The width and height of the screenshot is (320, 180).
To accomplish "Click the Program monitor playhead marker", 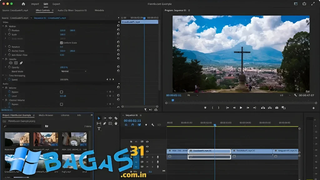I will click(x=173, y=100).
